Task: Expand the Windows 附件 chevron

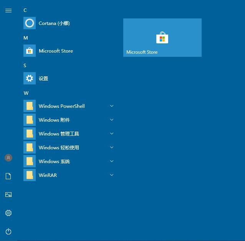Action: [112, 120]
